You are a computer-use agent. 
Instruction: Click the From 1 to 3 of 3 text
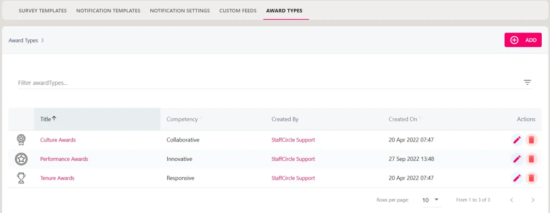(x=473, y=200)
